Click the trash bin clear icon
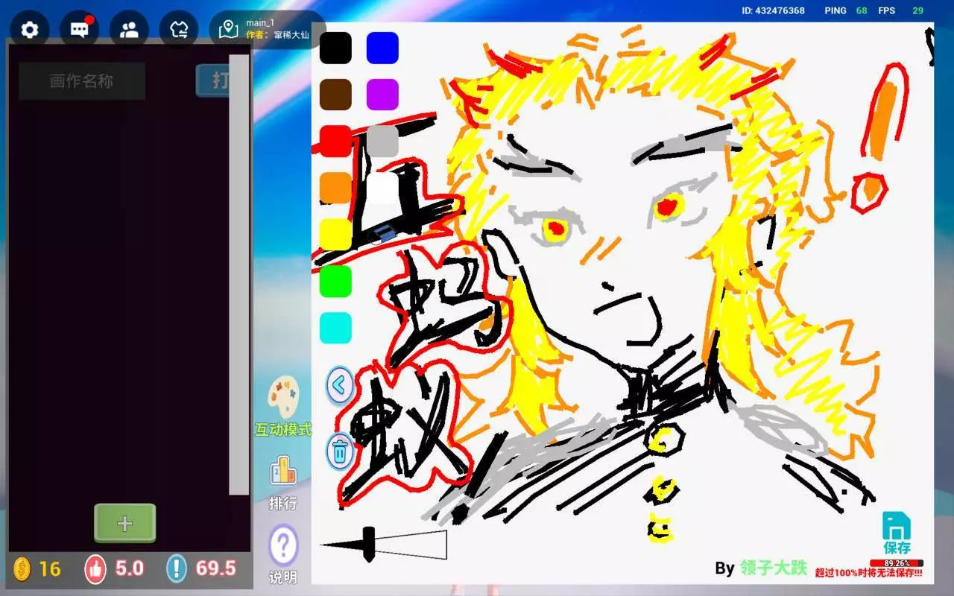This screenshot has width=954, height=596. [340, 452]
